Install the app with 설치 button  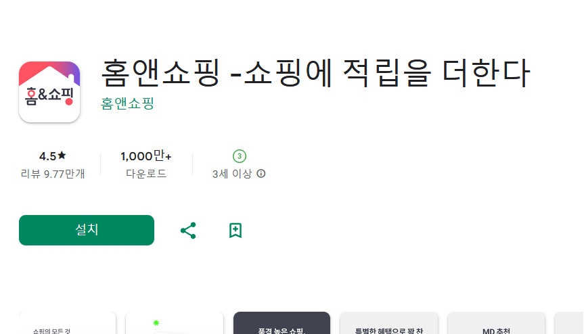point(87,231)
